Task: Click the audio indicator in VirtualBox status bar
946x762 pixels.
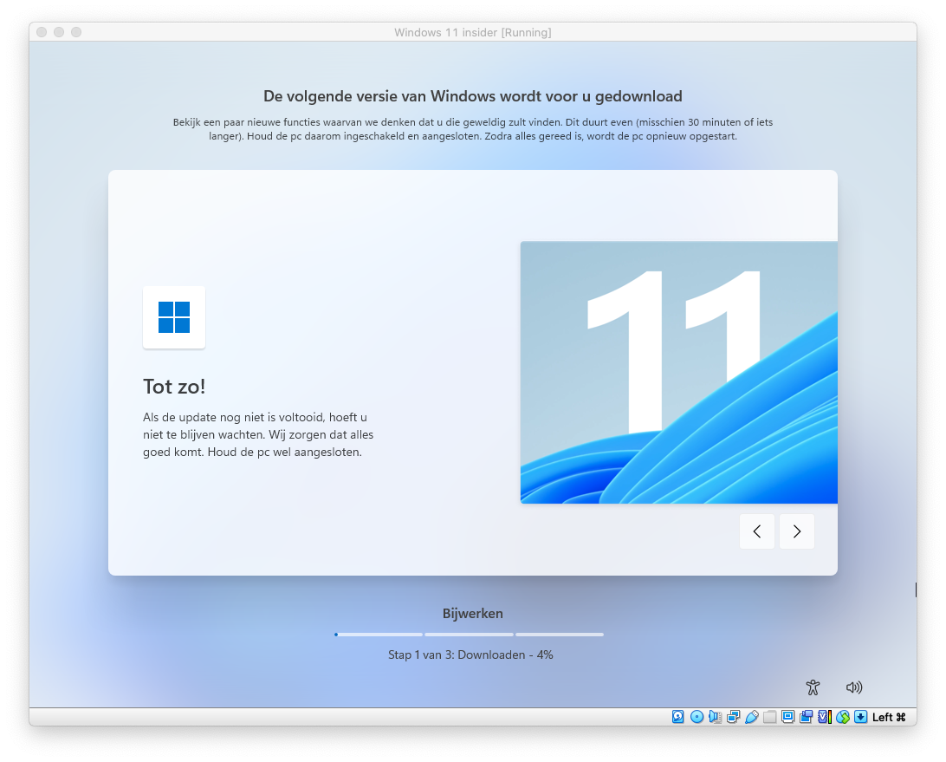Action: (715, 717)
